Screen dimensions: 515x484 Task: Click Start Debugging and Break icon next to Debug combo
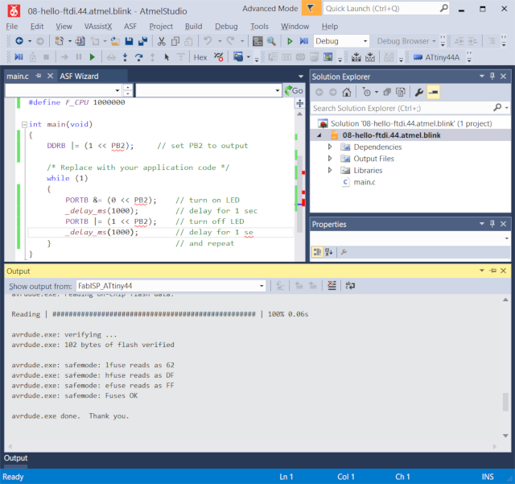304,41
